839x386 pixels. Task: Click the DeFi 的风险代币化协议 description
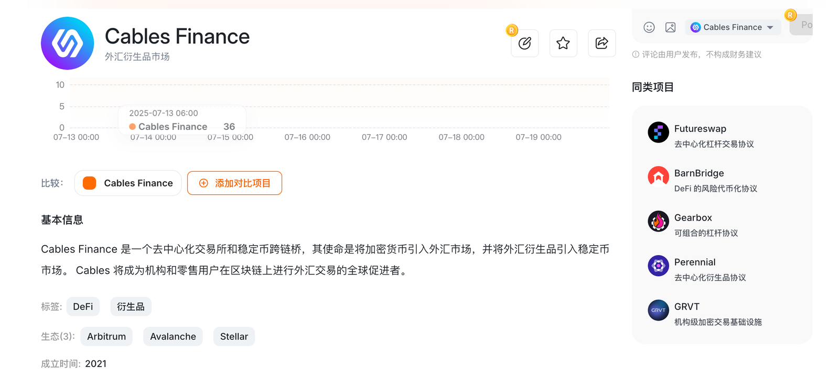716,189
